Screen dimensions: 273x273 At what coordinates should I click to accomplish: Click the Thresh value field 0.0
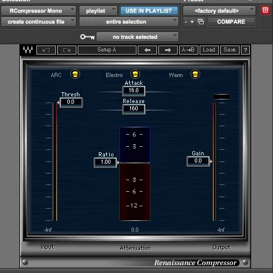click(x=71, y=102)
